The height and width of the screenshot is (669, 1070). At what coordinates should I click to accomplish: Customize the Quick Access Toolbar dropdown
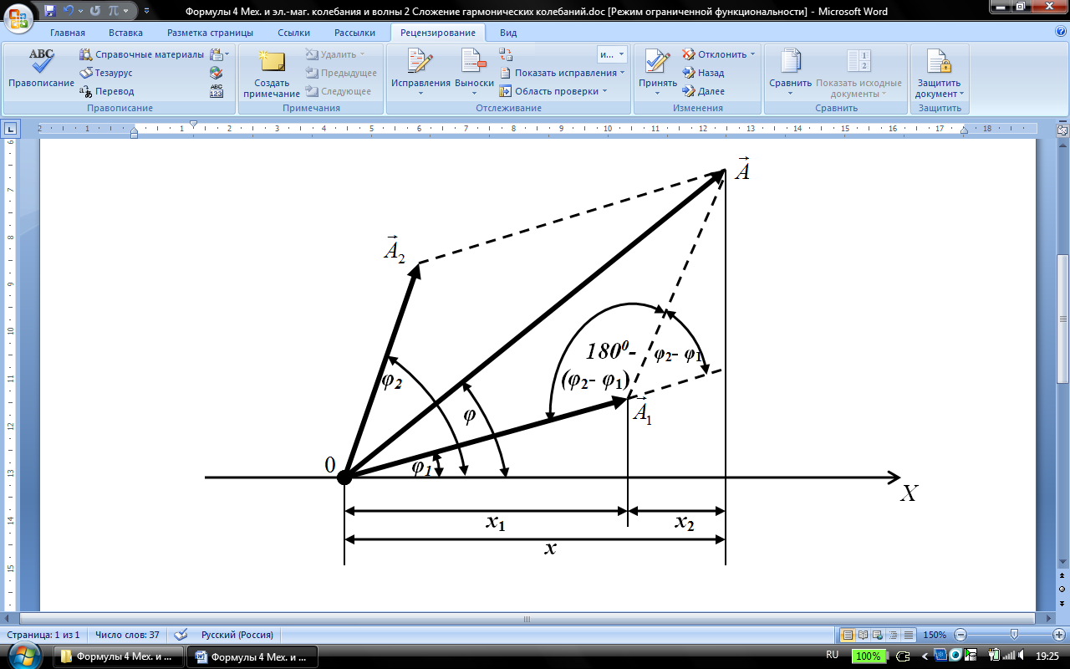click(x=147, y=12)
